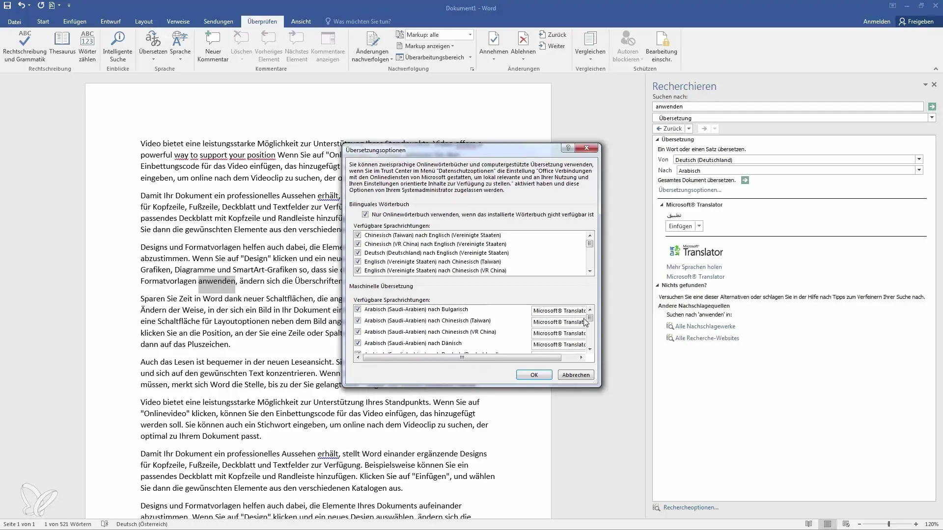This screenshot has width=943, height=530.
Task: Open Übersetzungsoptionen... link
Action: [x=690, y=190]
